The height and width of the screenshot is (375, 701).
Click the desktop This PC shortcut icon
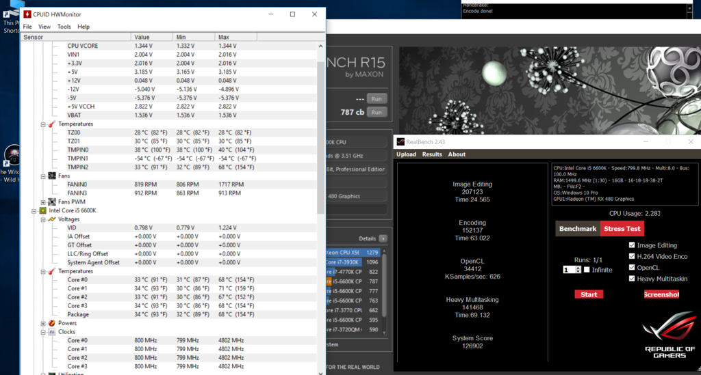tap(11, 17)
